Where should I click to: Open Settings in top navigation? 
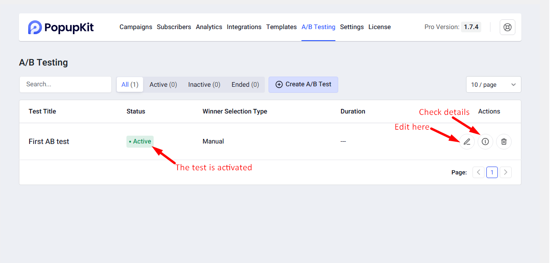352,27
